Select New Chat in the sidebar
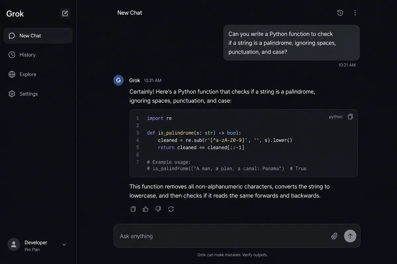Screen dimensions: 397x264 tap(38, 36)
